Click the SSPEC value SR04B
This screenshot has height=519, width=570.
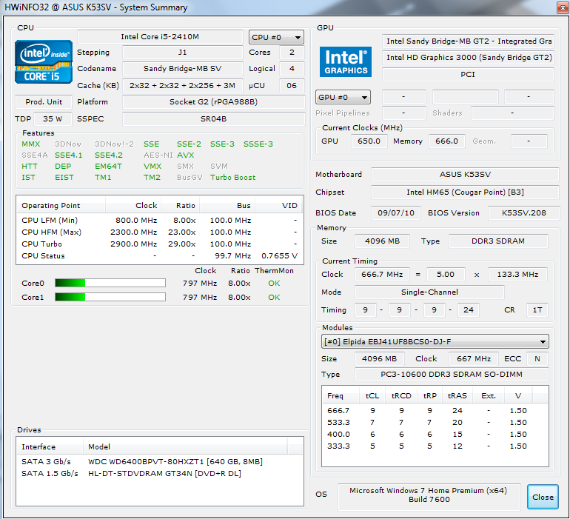[213, 119]
